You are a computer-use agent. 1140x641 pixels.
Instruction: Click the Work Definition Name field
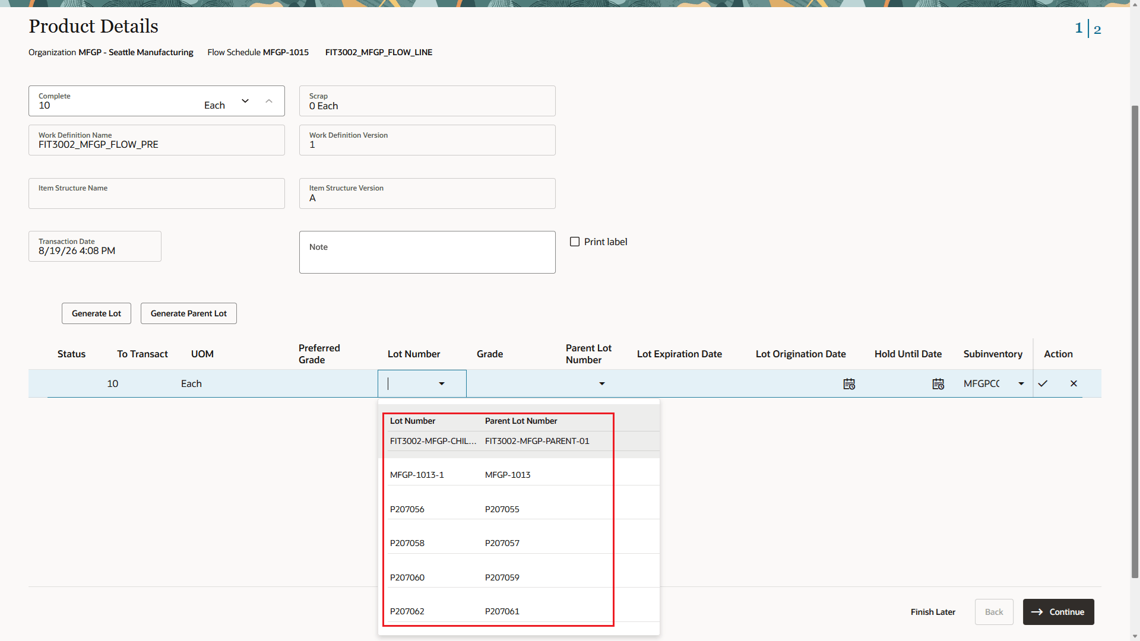157,140
